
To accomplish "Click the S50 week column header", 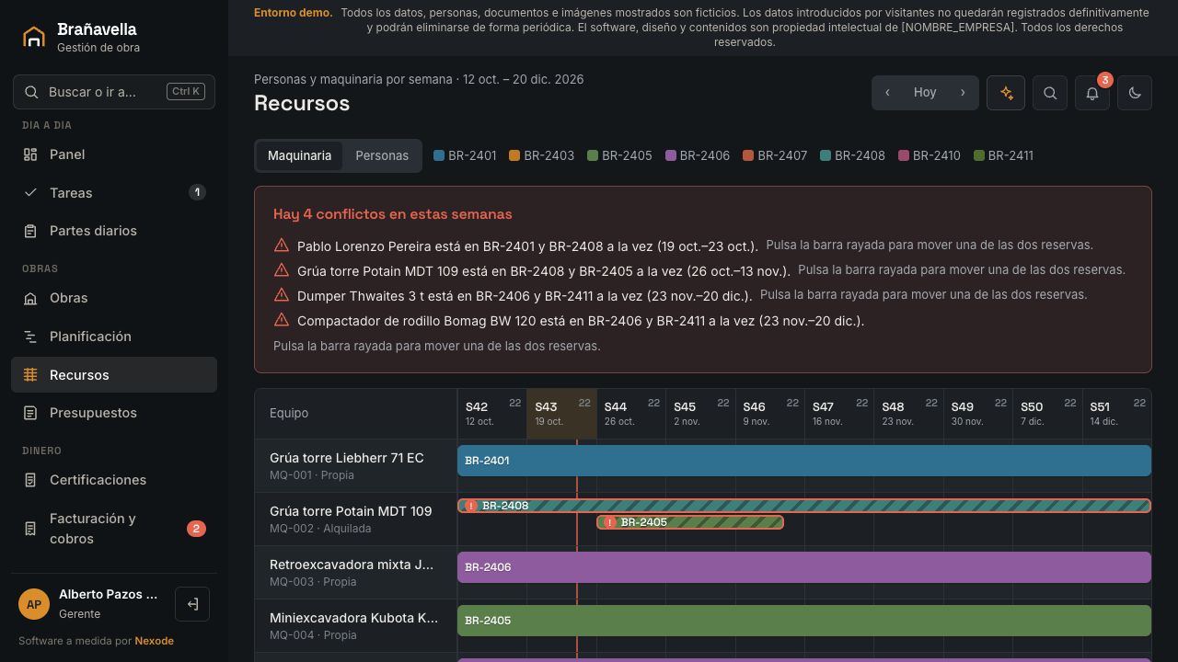I will 1047,414.
